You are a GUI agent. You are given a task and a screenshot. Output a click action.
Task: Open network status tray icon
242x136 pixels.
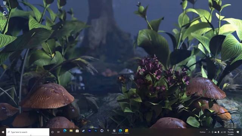(x=222, y=132)
